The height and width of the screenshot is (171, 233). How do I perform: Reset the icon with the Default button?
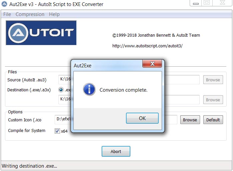[213, 120]
